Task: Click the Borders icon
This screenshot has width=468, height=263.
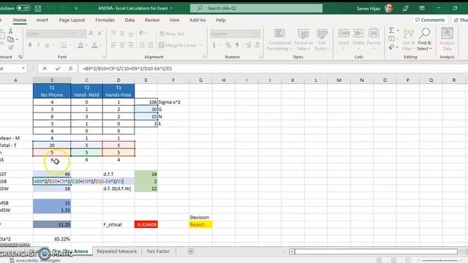Action: click(64, 45)
